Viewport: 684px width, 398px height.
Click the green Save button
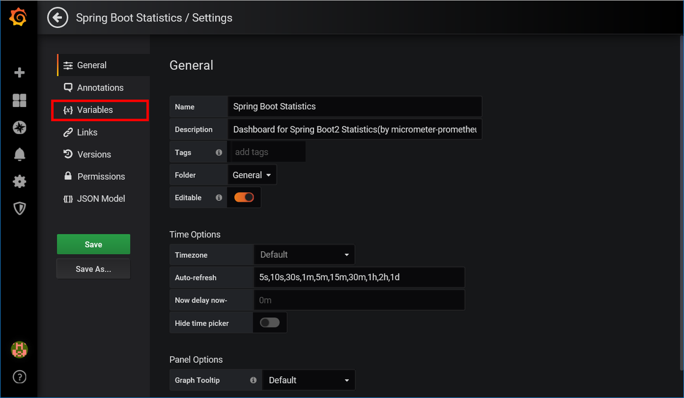[93, 244]
